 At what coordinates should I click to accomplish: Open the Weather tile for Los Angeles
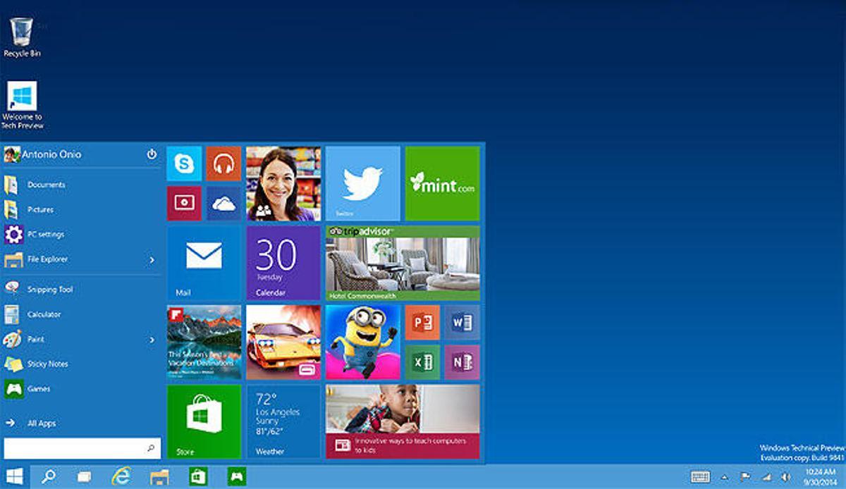283,421
